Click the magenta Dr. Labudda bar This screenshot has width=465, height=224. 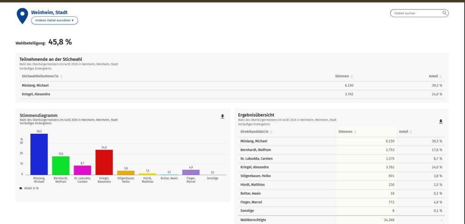pyautogui.click(x=83, y=170)
